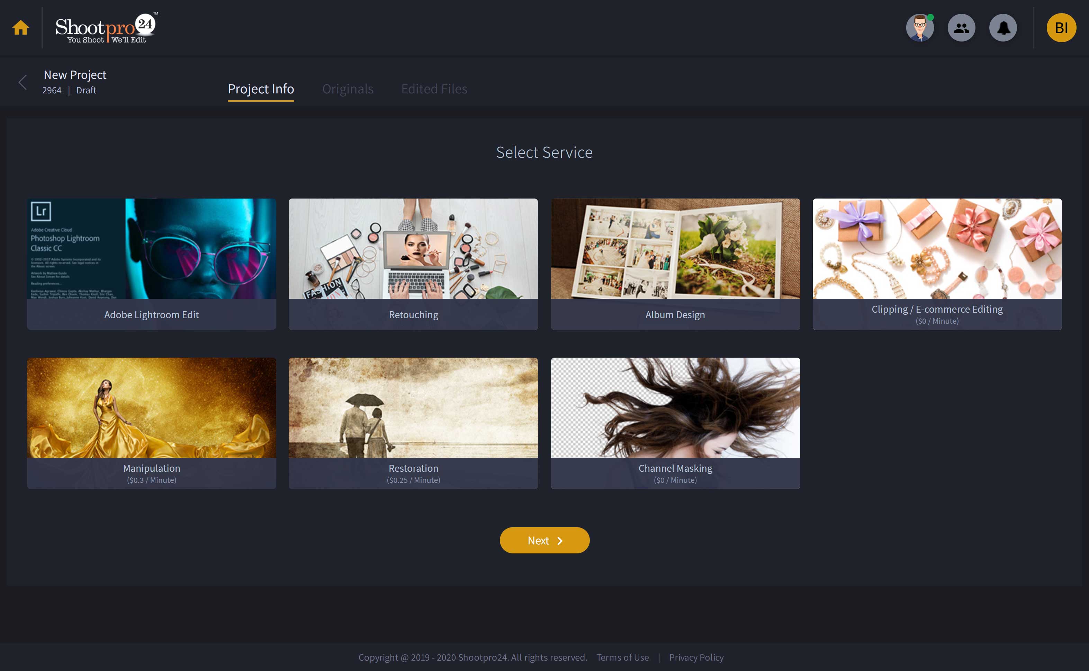Open the Edited Files tab
The image size is (1089, 671).
[x=434, y=89]
